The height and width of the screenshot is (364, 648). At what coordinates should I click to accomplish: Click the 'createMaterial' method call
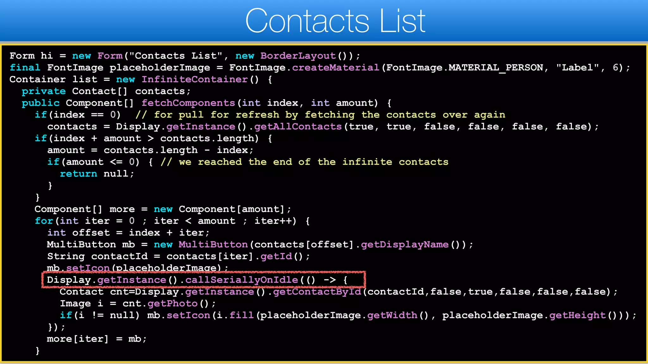pyautogui.click(x=335, y=68)
